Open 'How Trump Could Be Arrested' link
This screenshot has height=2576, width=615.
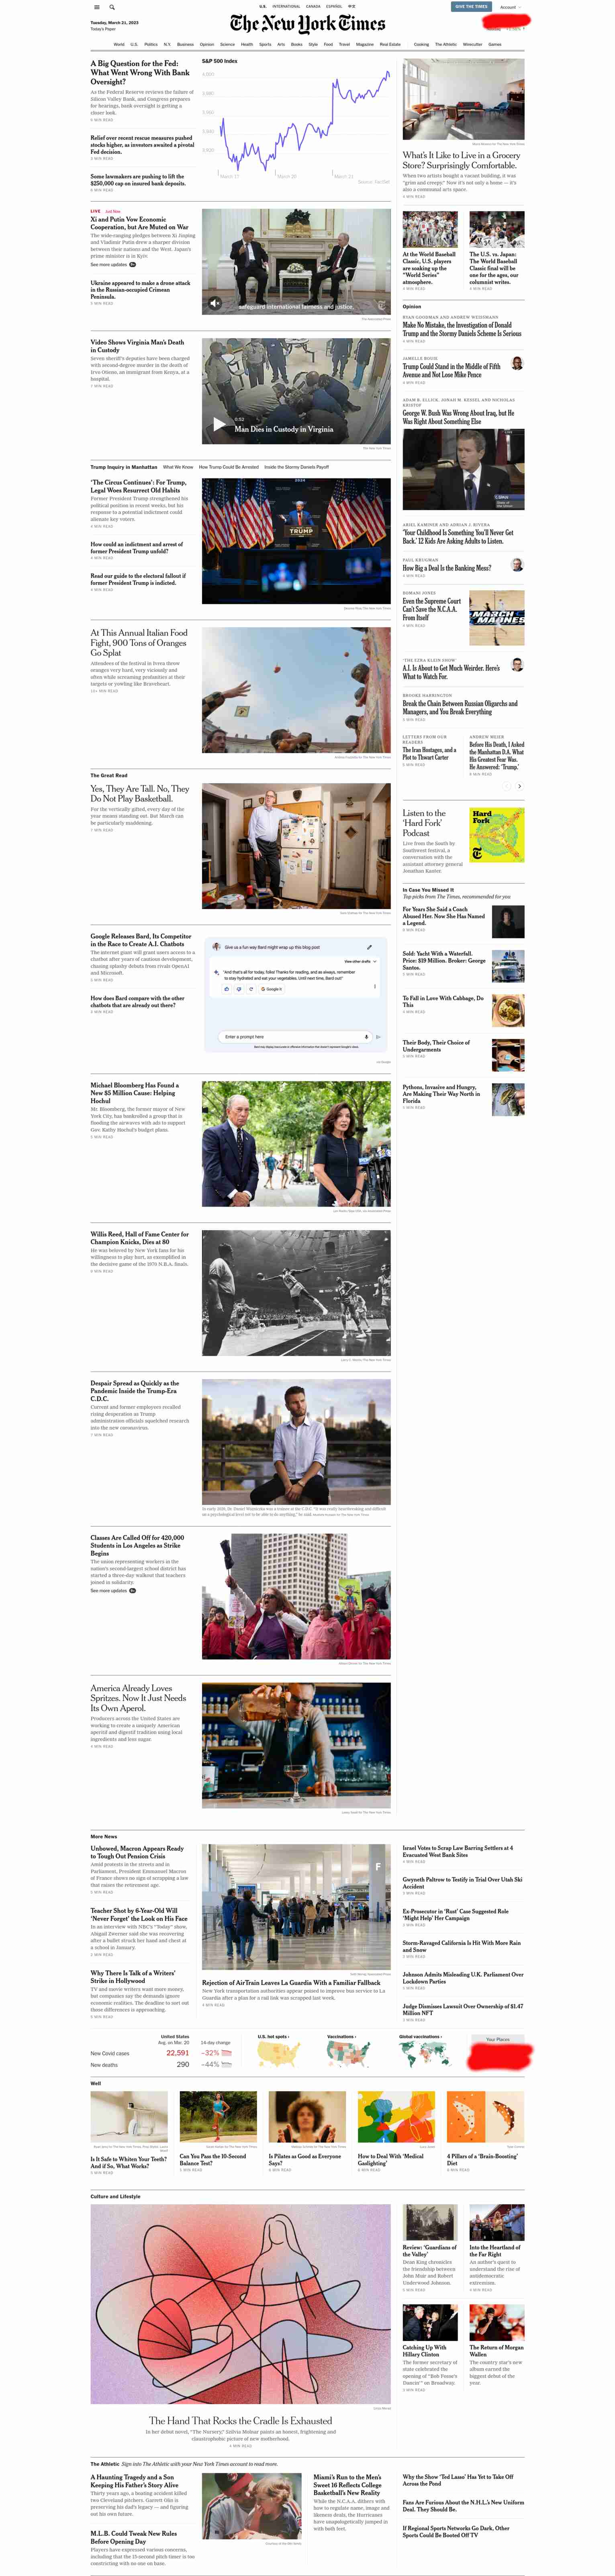click(228, 467)
